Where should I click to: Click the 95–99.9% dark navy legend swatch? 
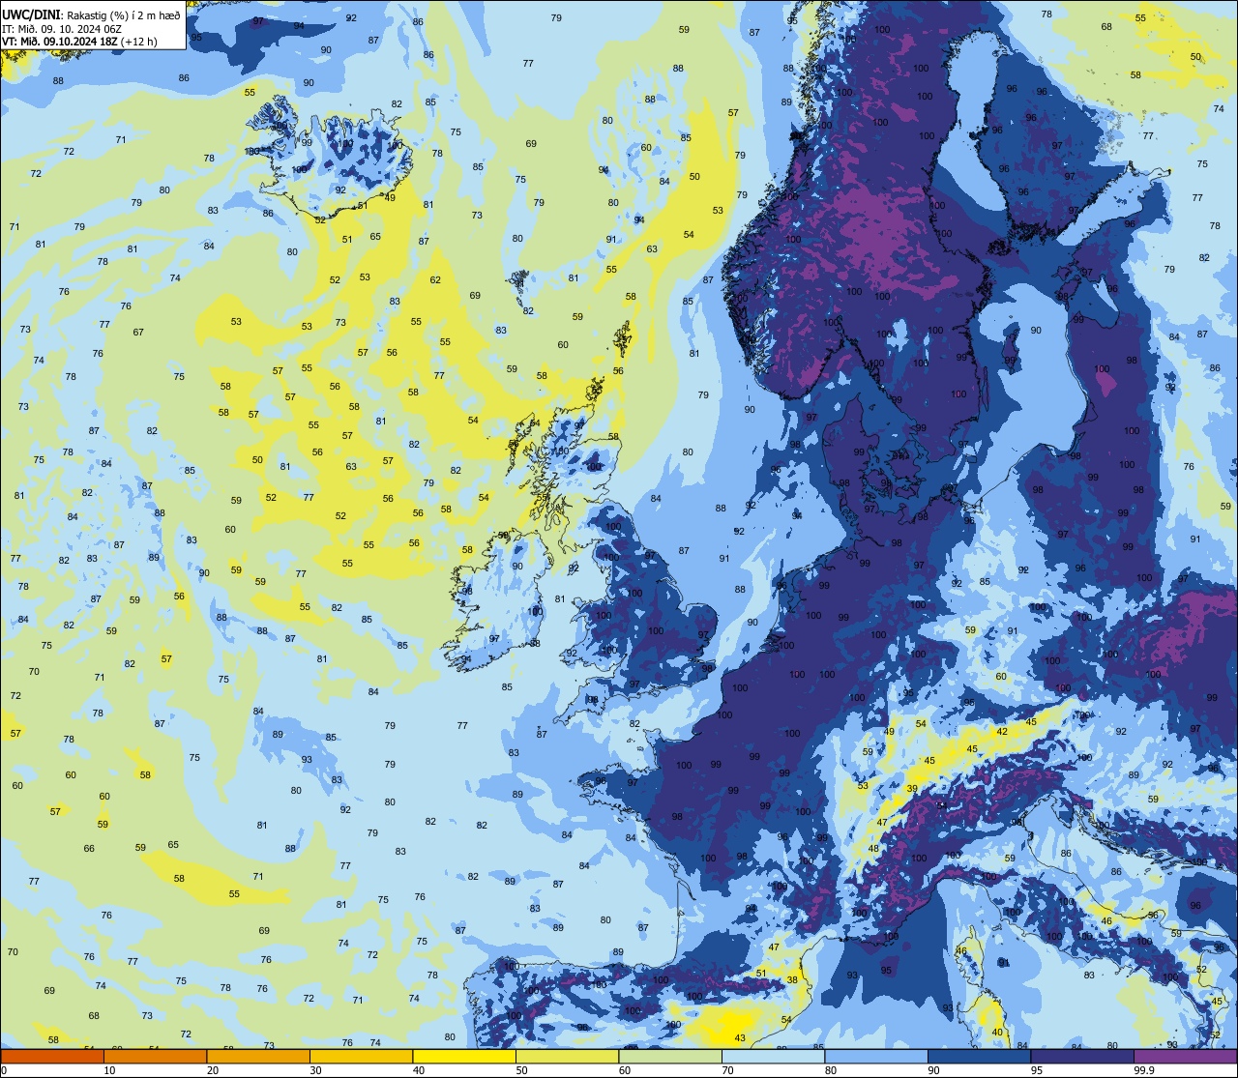pos(1082,1056)
